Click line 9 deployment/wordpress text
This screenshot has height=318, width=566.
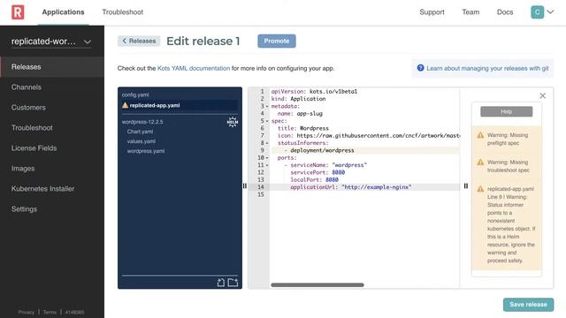tap(322, 150)
